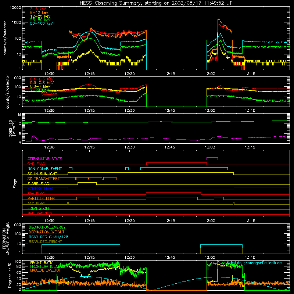Click the yellow 0.8-7 MeV legend label
Screen dimensions: 294x294
point(40,86)
